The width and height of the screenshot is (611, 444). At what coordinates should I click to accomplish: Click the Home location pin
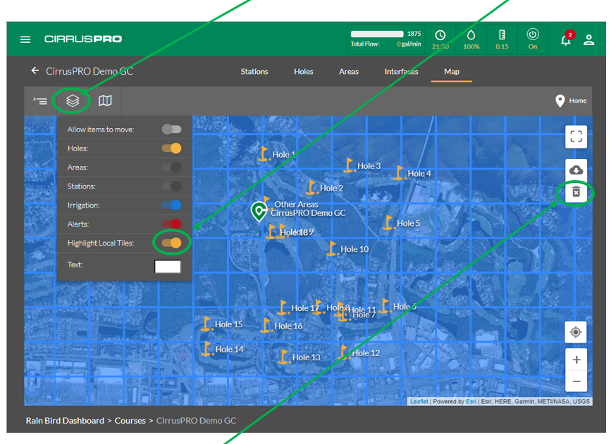tap(560, 101)
